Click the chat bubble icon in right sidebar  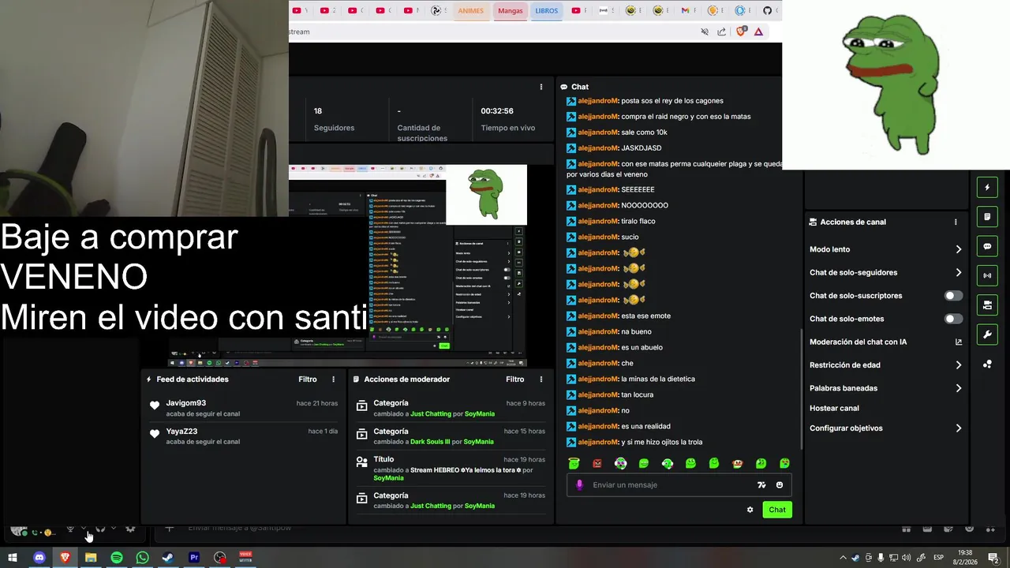point(987,246)
